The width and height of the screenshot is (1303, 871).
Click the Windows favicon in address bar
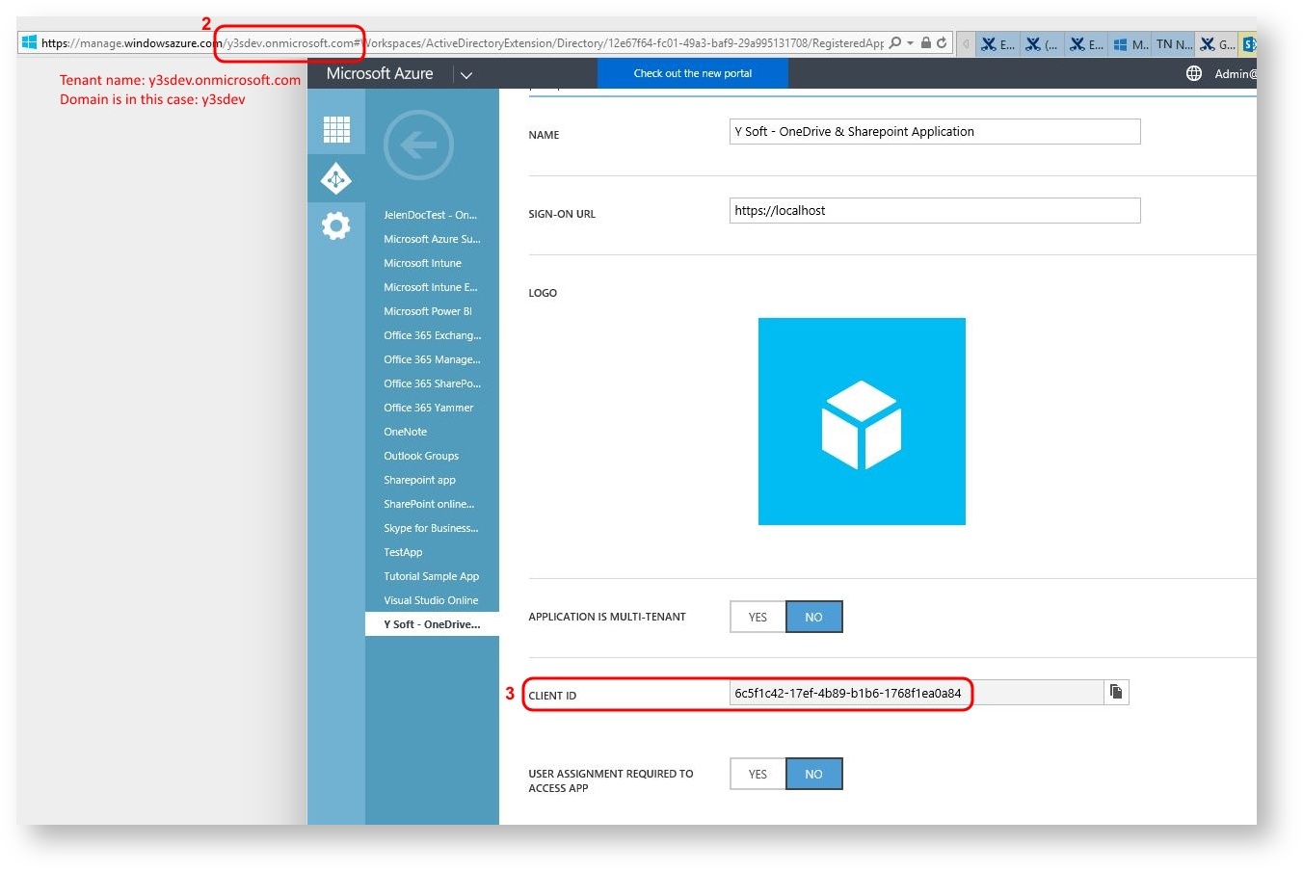click(29, 43)
